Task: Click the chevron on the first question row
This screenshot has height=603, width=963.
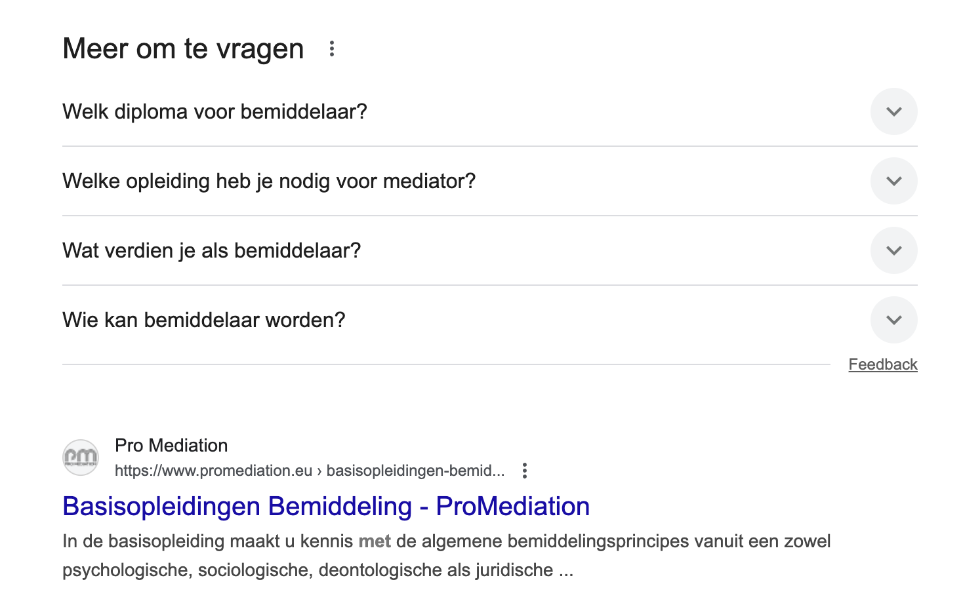Action: (893, 111)
